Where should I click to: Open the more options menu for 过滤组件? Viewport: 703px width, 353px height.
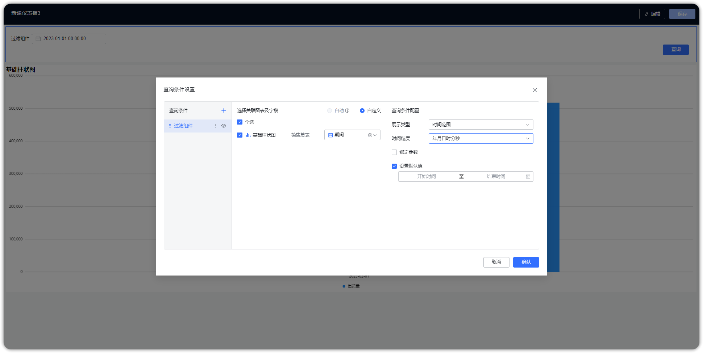(x=216, y=126)
